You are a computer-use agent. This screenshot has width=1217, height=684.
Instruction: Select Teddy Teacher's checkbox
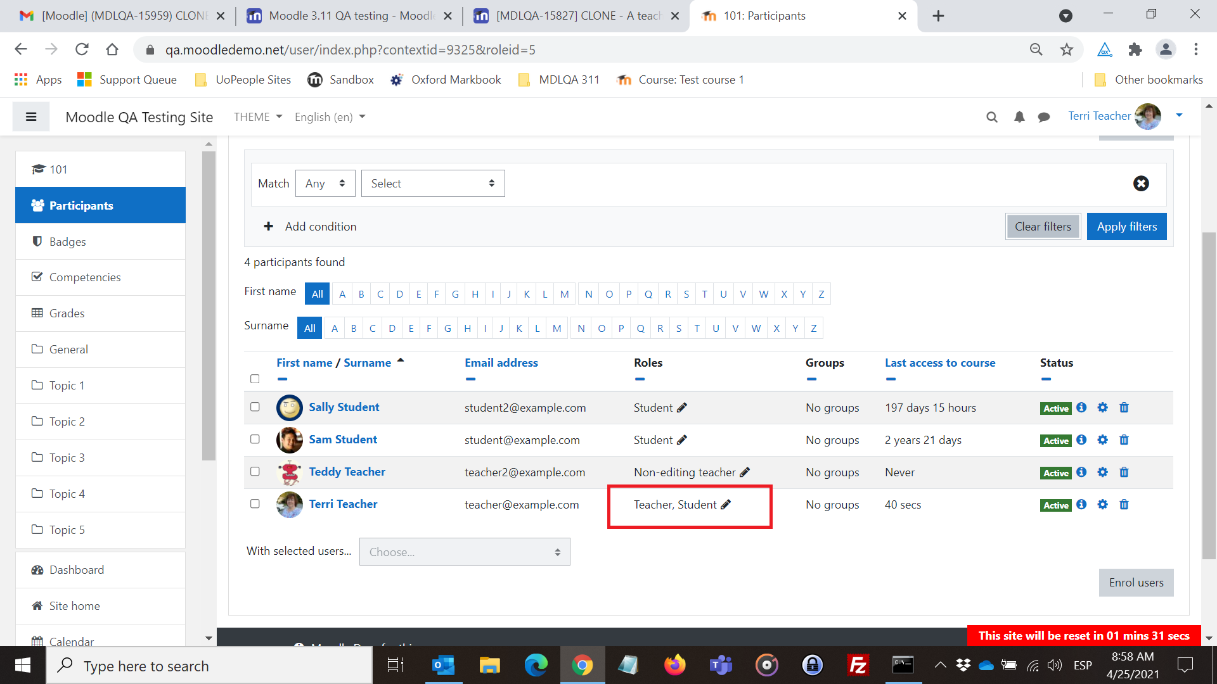point(255,472)
